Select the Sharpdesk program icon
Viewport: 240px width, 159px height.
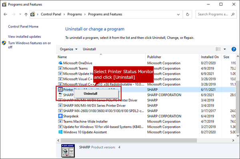click(60, 116)
